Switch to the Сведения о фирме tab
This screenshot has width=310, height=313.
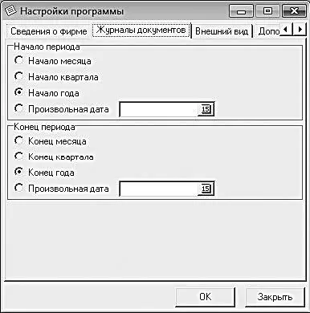tap(49, 31)
